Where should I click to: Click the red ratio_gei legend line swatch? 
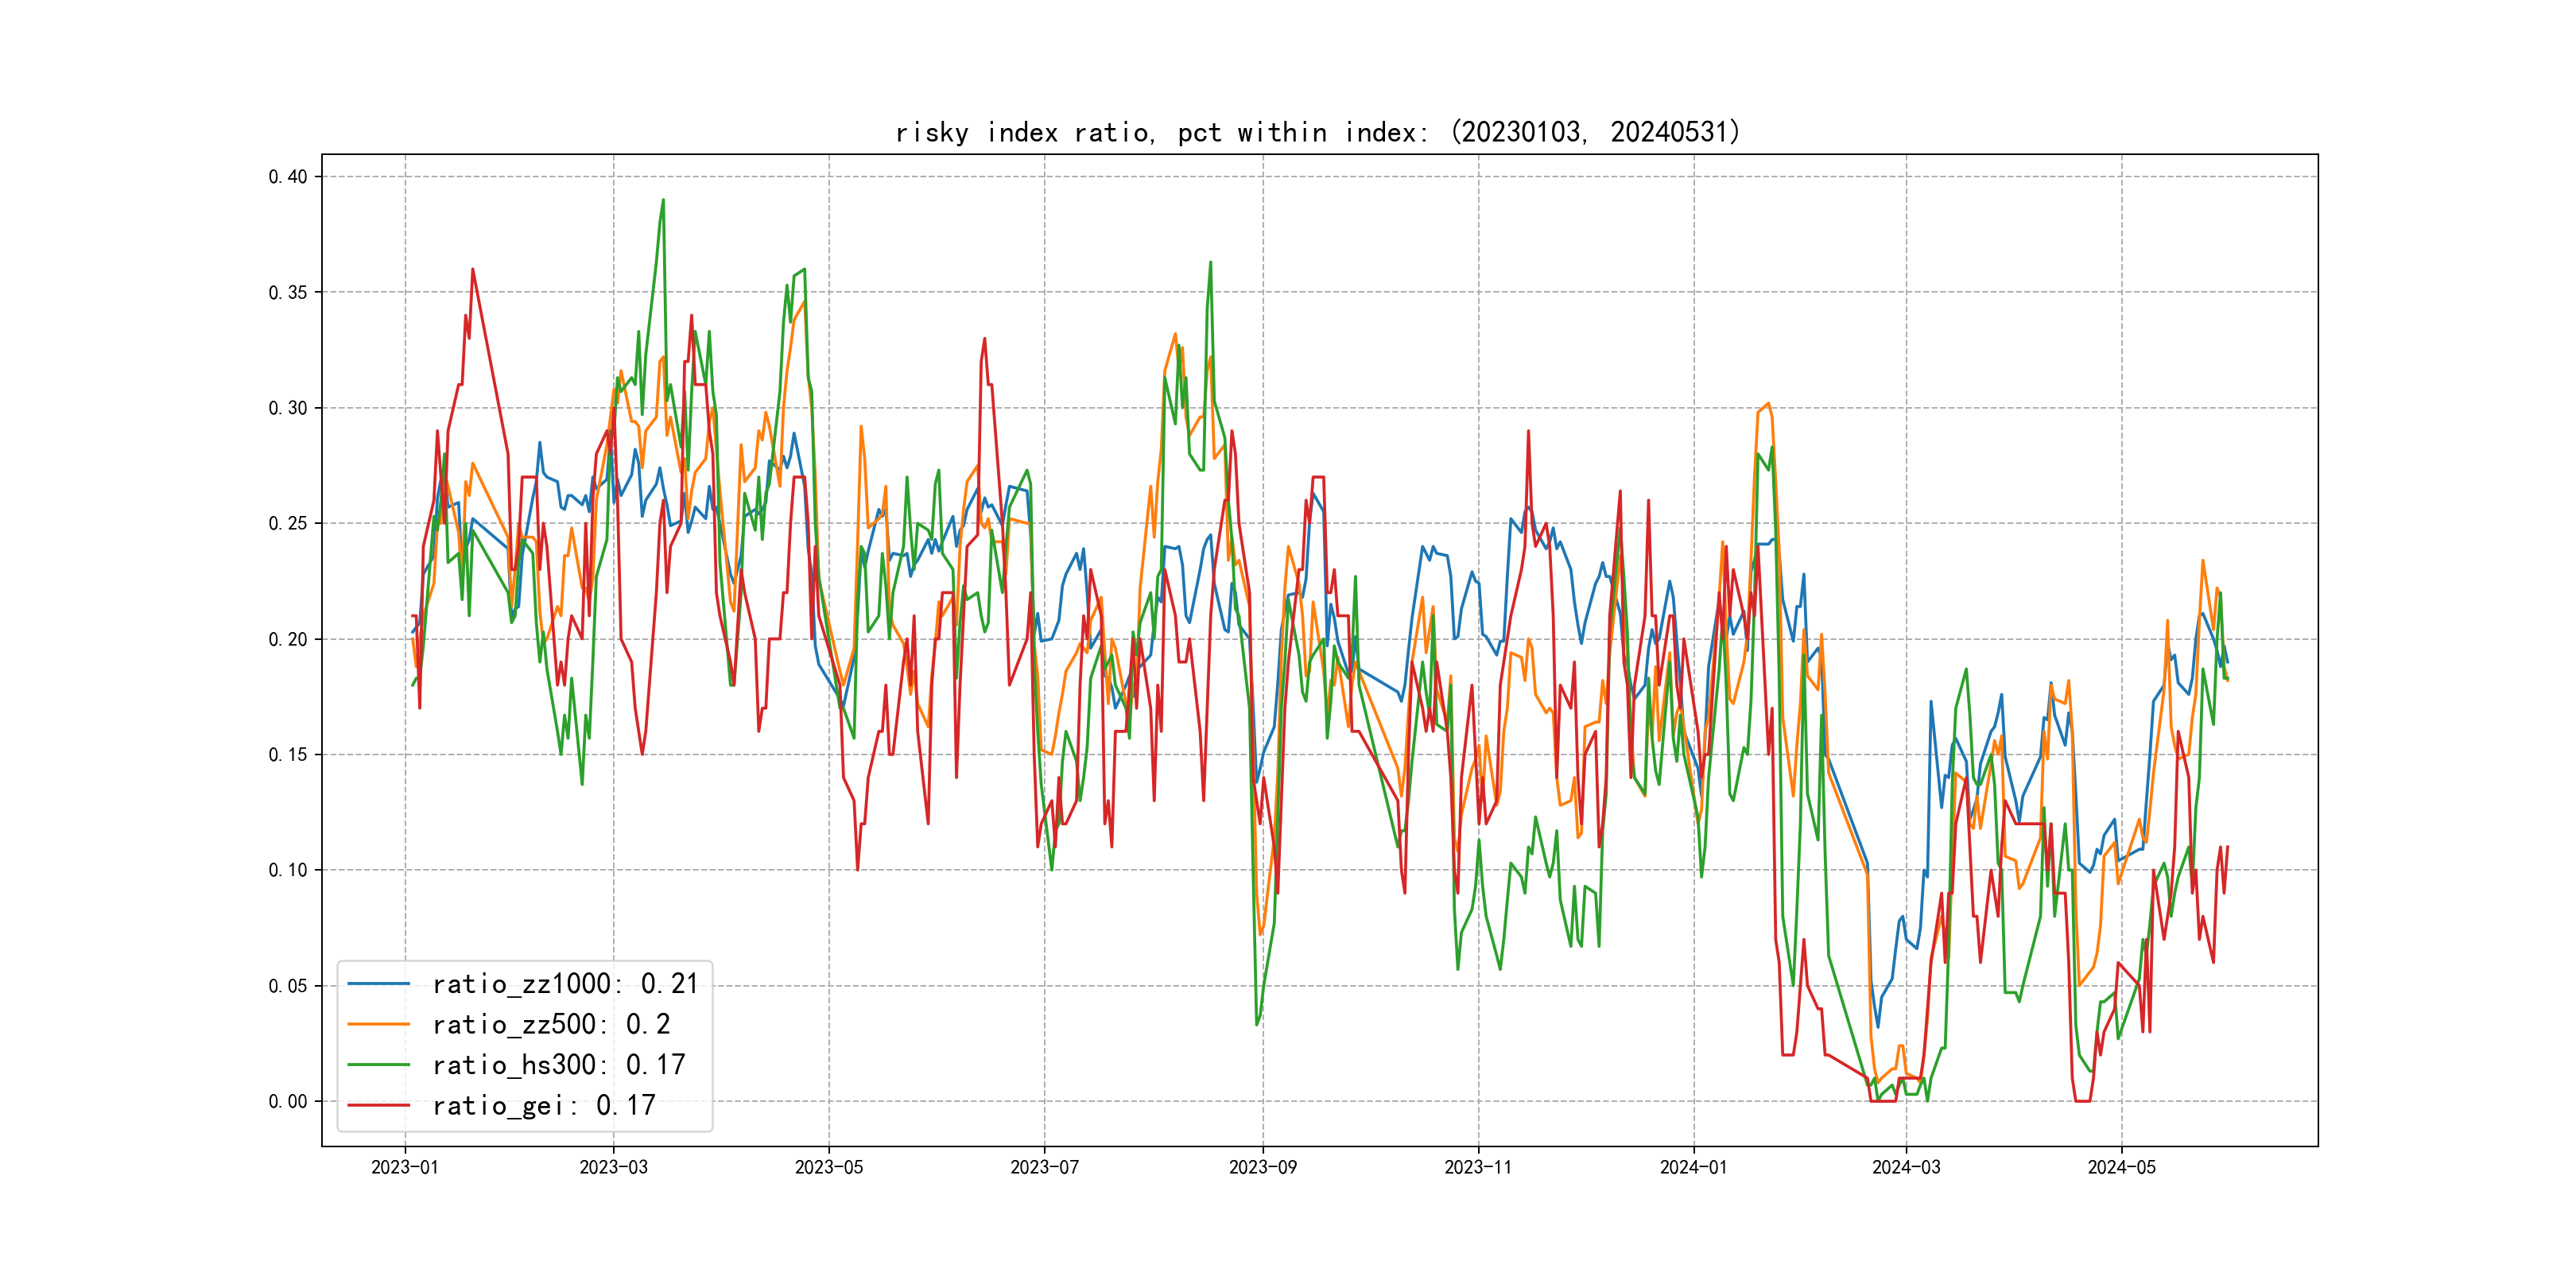(x=378, y=1105)
